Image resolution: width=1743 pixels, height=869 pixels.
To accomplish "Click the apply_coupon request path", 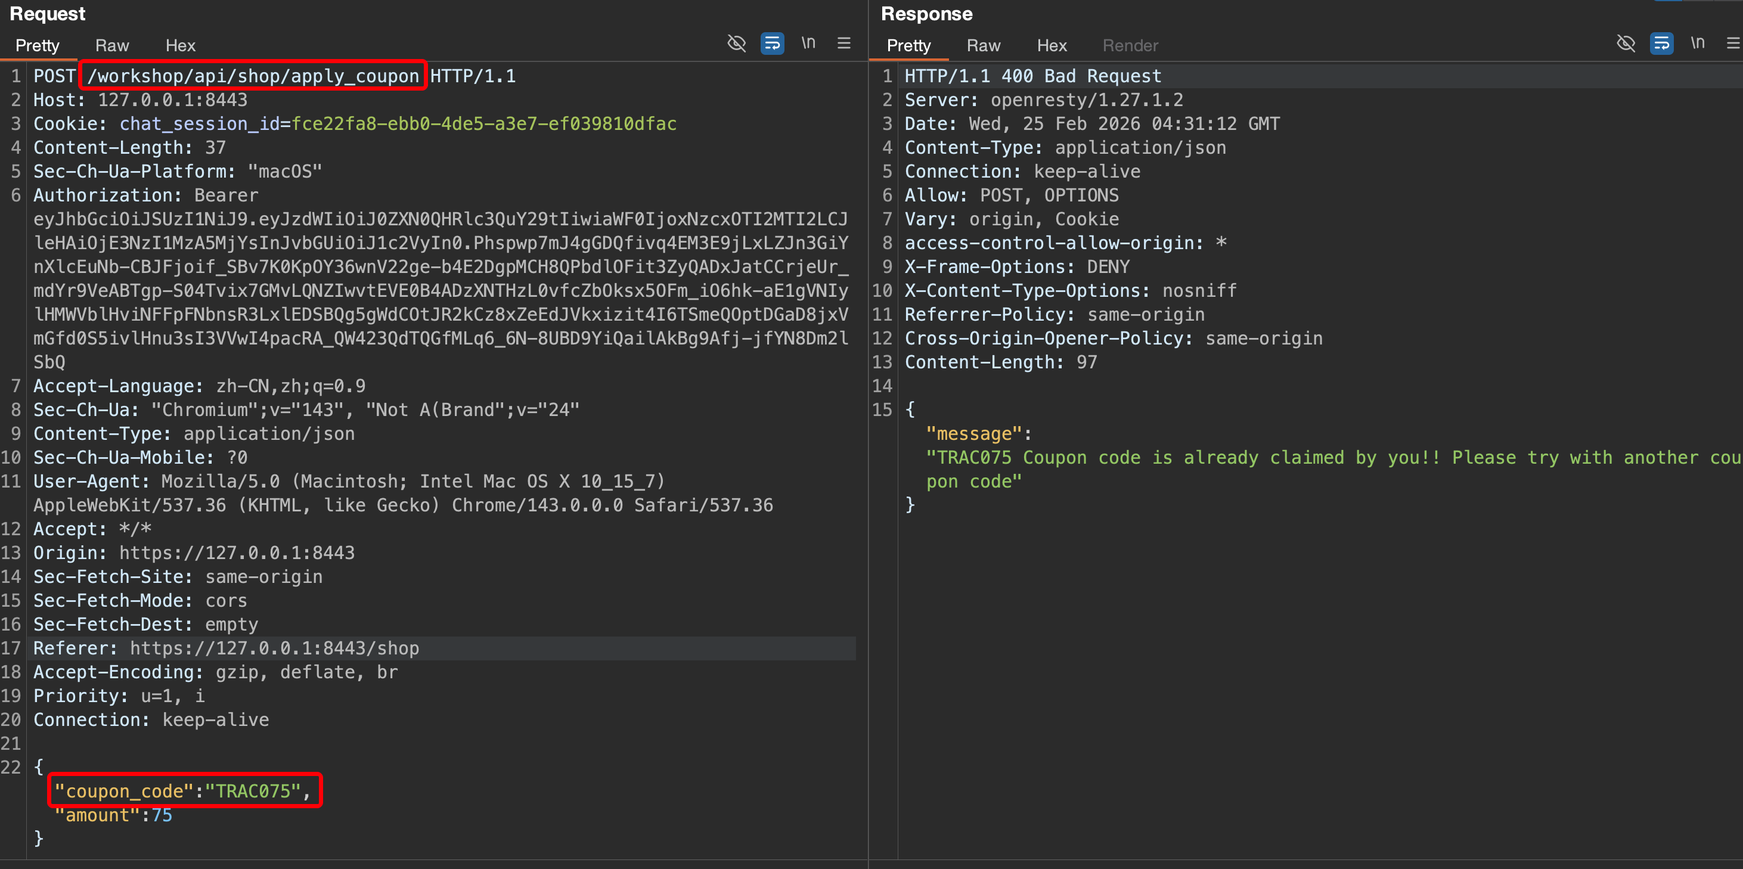I will (253, 76).
